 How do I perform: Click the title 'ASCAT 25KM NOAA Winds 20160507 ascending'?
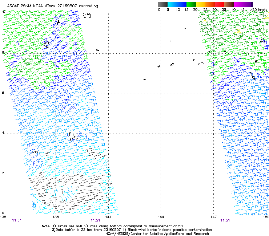pos(52,6)
